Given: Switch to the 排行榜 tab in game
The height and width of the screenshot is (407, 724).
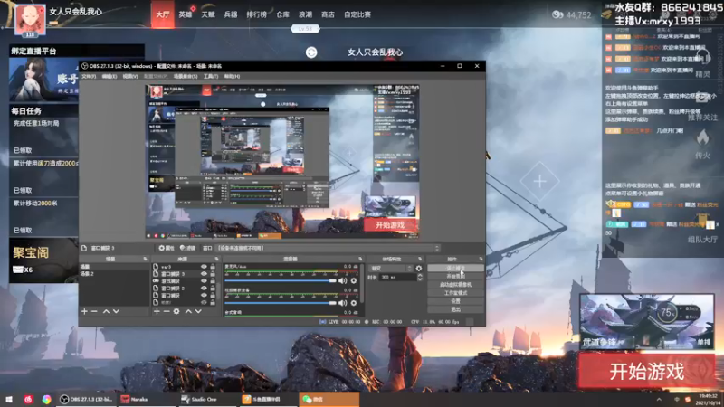Looking at the screenshot, I should coord(257,14).
